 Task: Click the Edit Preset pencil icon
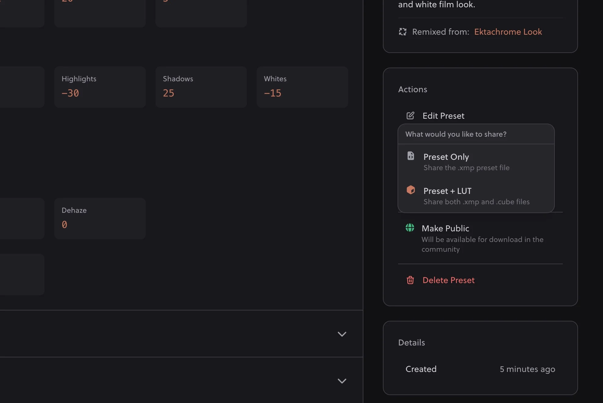410,115
